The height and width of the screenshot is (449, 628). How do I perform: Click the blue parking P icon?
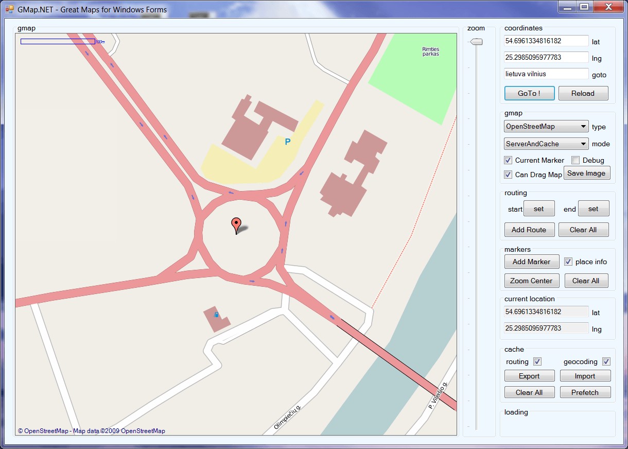click(288, 142)
